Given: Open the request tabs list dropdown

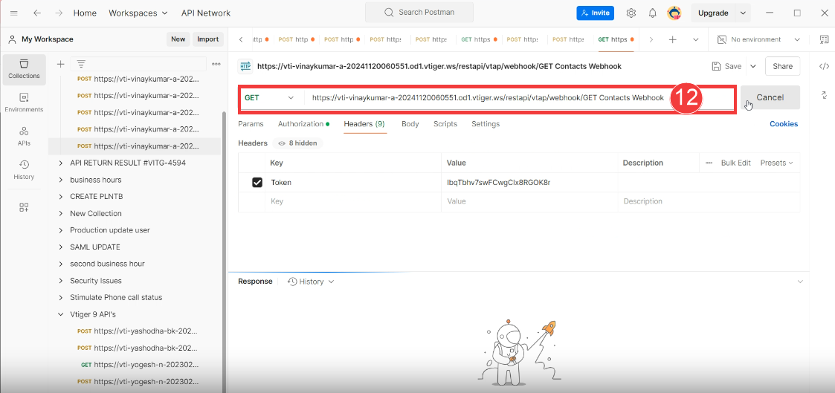Looking at the screenshot, I should (x=695, y=39).
